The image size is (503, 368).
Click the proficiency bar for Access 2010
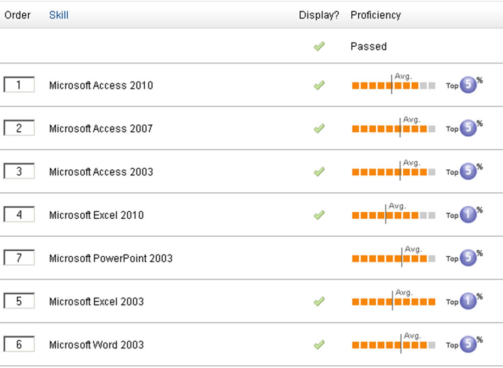394,85
